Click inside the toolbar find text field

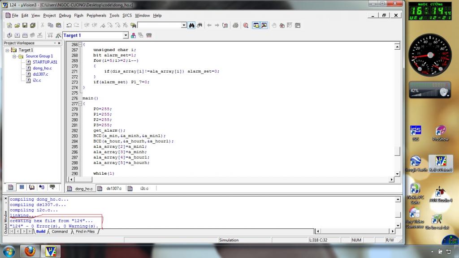click(160, 26)
